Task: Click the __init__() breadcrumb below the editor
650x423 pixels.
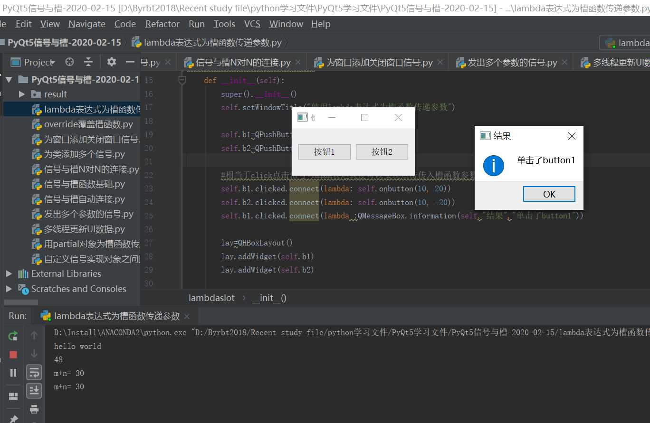Action: pyautogui.click(x=269, y=298)
